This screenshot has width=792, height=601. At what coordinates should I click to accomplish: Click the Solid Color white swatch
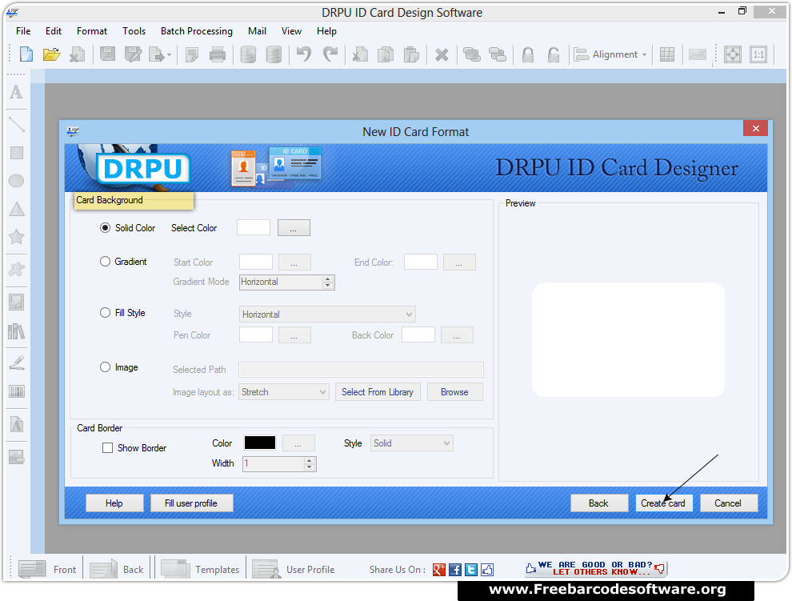tap(254, 227)
